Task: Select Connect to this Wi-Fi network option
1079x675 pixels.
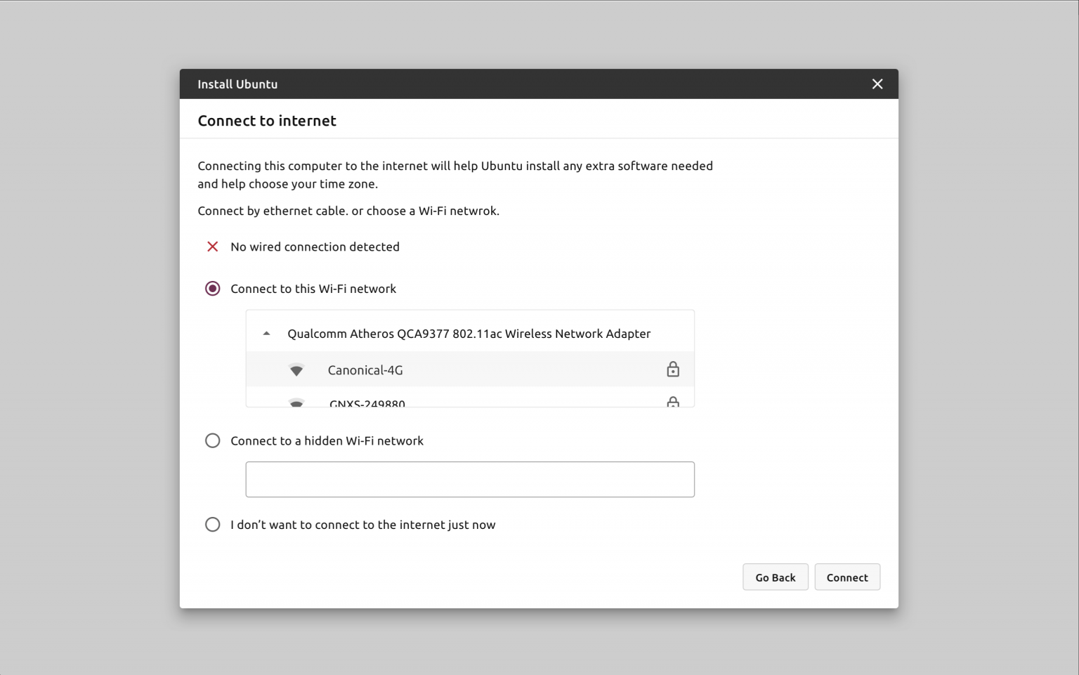Action: 212,289
